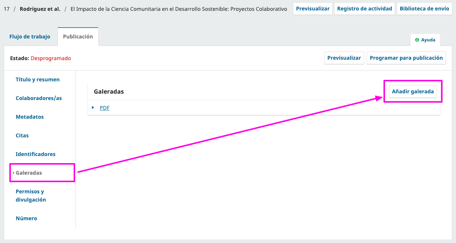Open the PDF galley link

coord(105,108)
